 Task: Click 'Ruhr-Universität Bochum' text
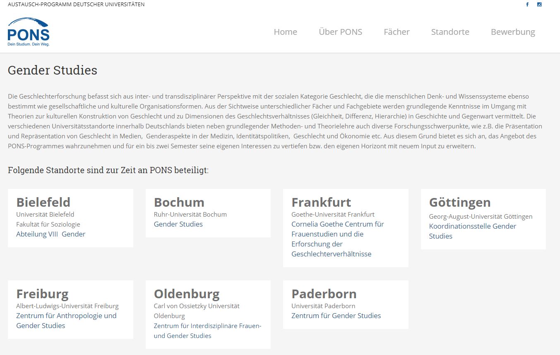(x=190, y=214)
